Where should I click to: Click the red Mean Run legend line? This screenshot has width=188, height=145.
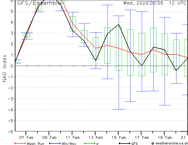(20, 143)
